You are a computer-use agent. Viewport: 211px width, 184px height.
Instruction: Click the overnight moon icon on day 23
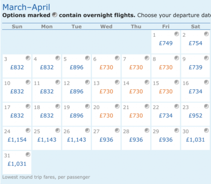pos(207,106)
